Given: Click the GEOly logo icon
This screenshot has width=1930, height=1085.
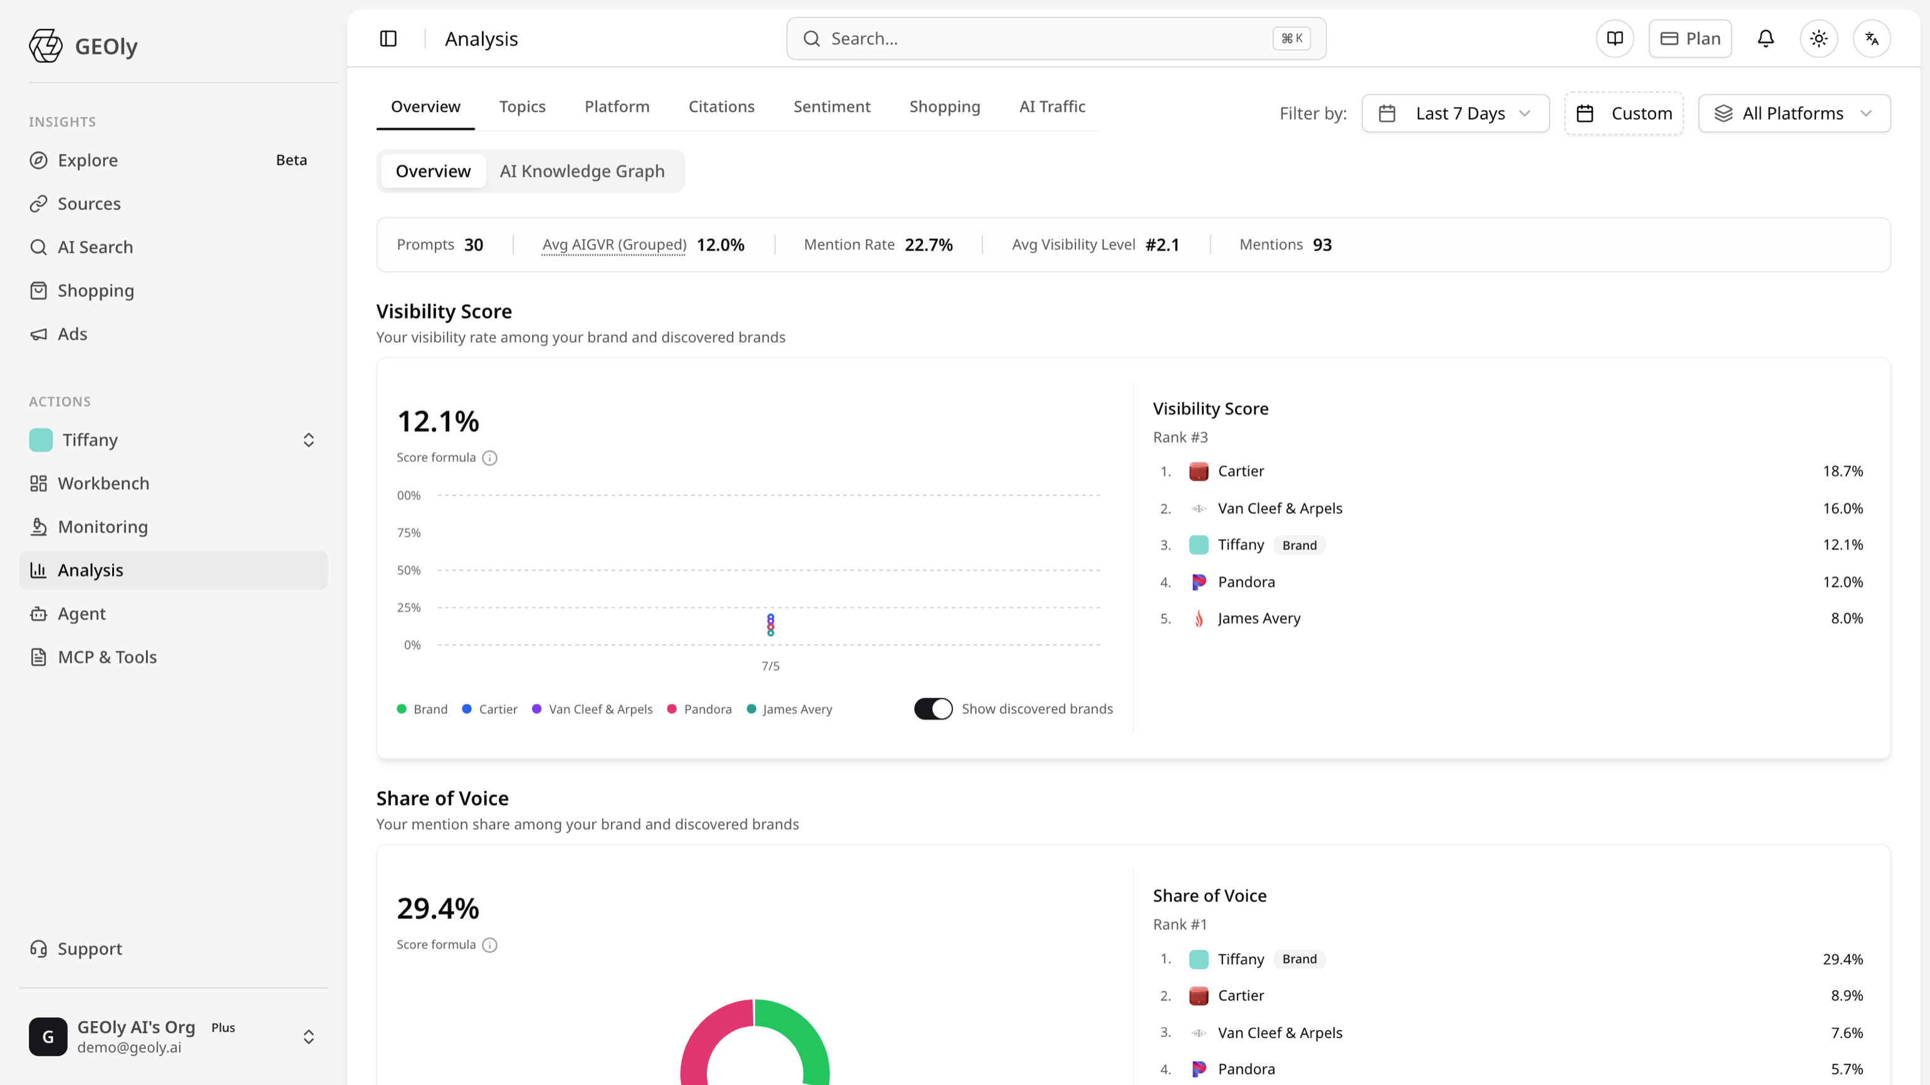Looking at the screenshot, I should click(x=46, y=46).
